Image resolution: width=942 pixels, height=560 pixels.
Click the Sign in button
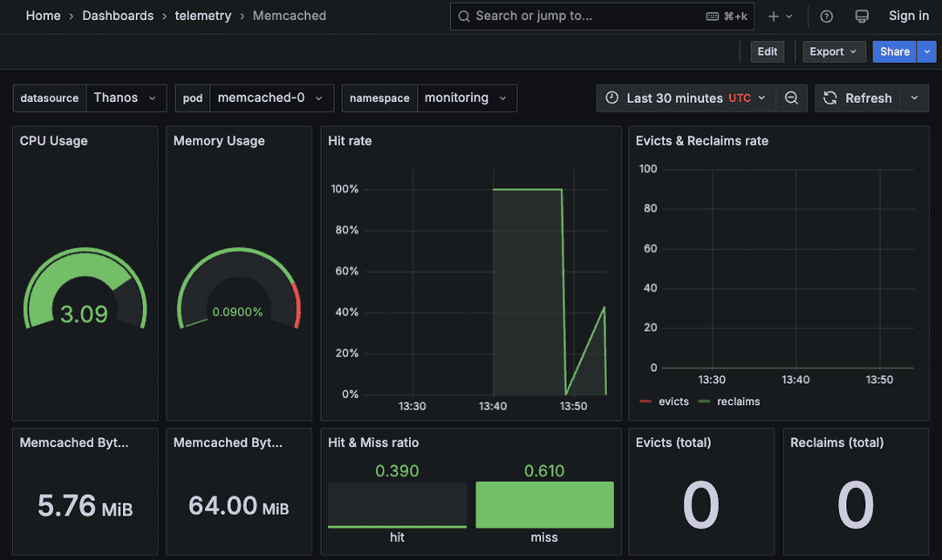click(908, 16)
